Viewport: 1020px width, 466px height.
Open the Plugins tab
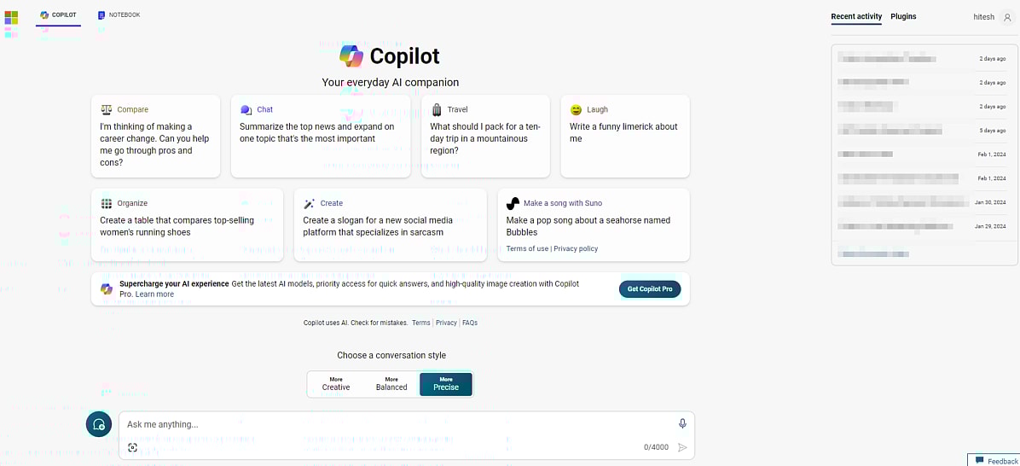(x=903, y=16)
